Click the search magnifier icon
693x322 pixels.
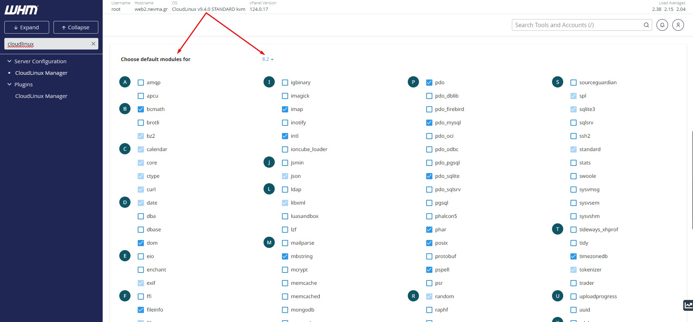[646, 25]
